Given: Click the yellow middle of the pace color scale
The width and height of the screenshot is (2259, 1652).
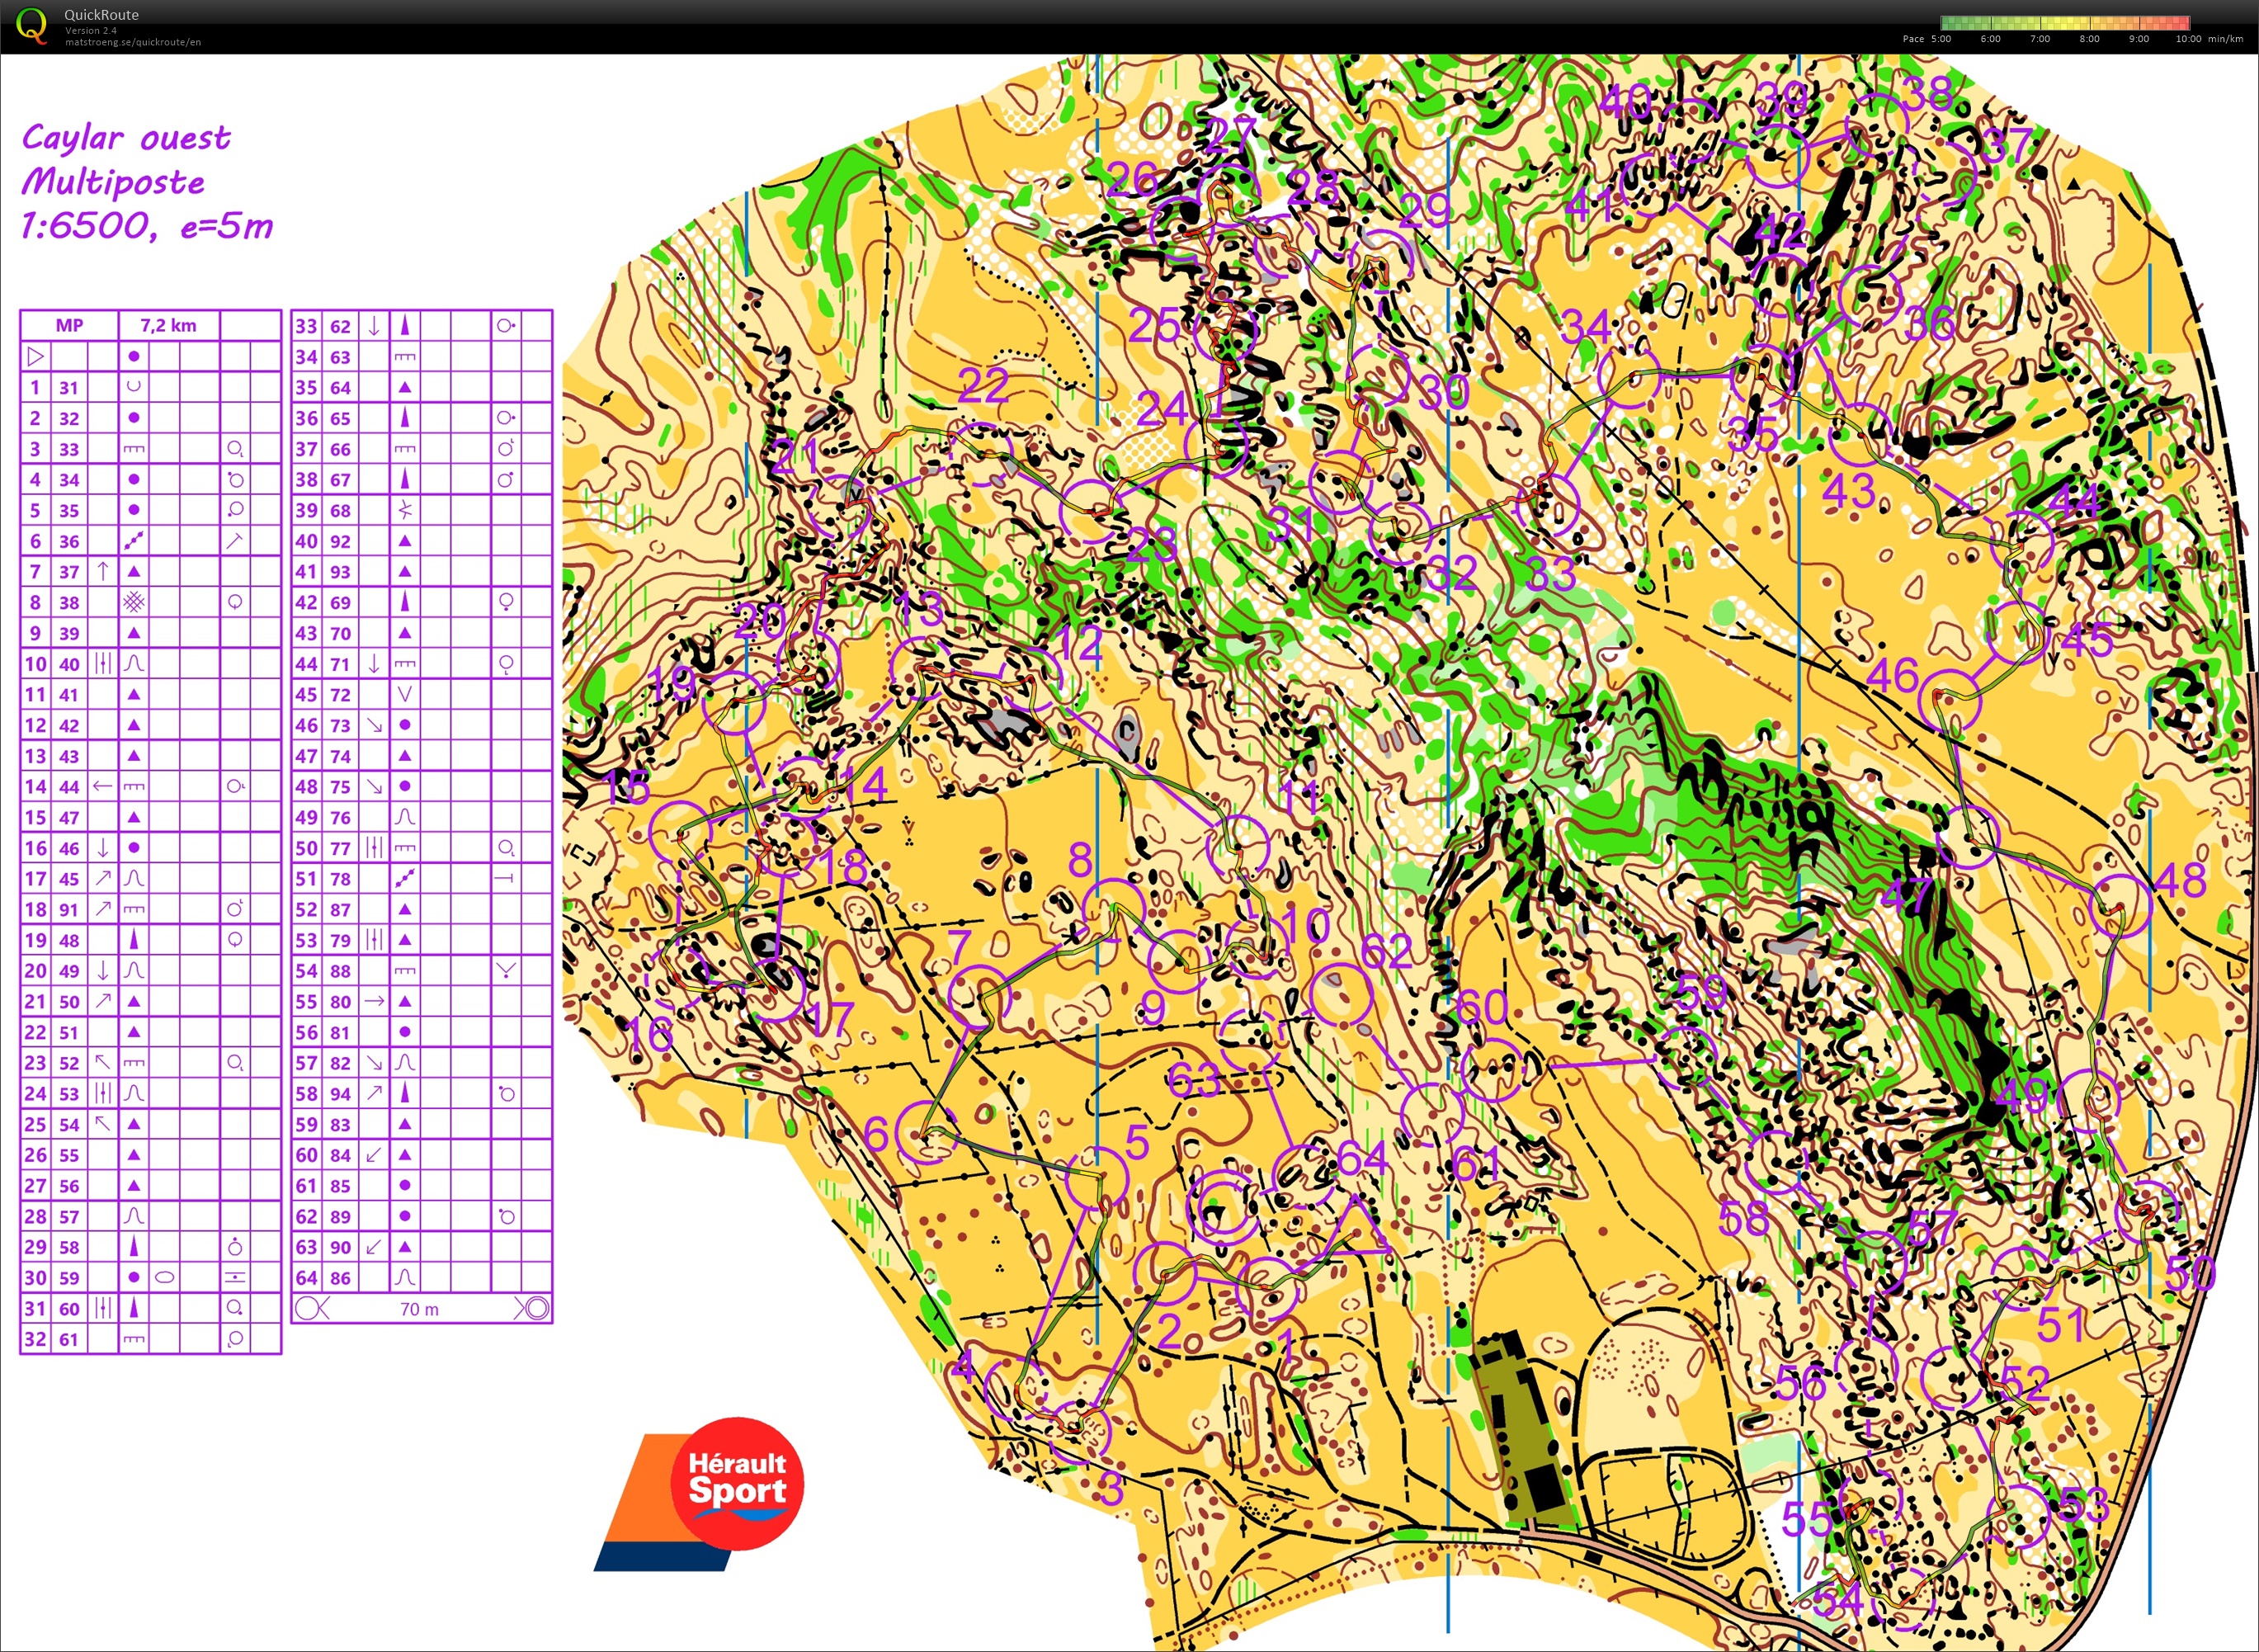Looking at the screenshot, I should pos(2065,22).
